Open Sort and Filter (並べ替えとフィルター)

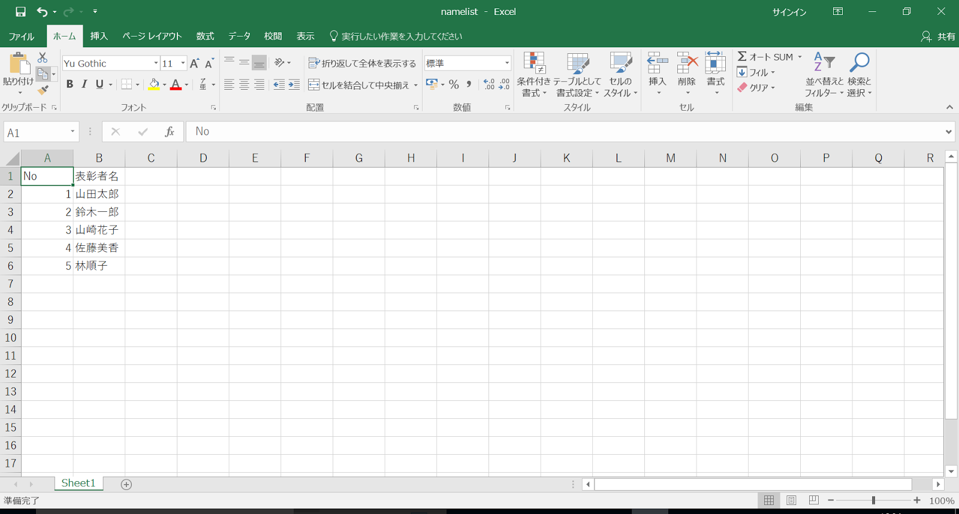coord(824,75)
